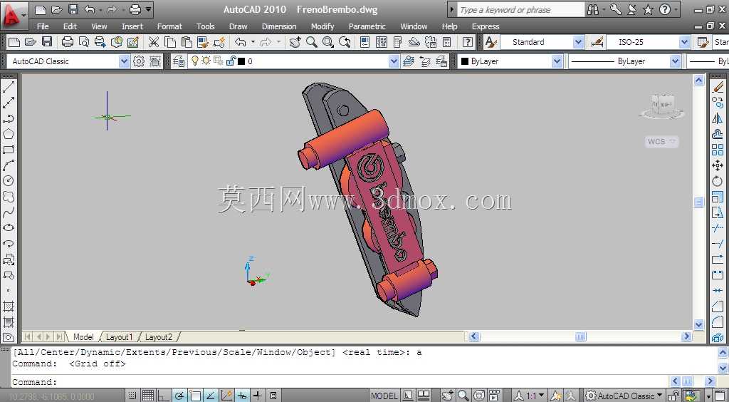The height and width of the screenshot is (402, 729).
Task: Select the Polygon draw tool
Action: point(9,134)
